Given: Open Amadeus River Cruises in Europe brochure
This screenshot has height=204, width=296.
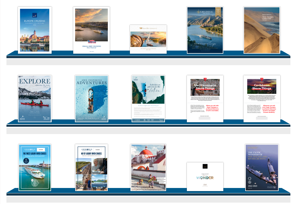Looking at the screenshot, I should tap(205, 30).
